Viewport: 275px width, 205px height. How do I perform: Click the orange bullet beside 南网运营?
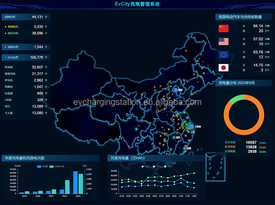point(5,47)
